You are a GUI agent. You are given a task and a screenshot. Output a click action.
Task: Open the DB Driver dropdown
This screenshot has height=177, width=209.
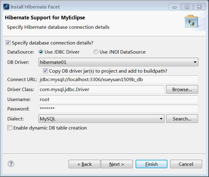[118, 62]
